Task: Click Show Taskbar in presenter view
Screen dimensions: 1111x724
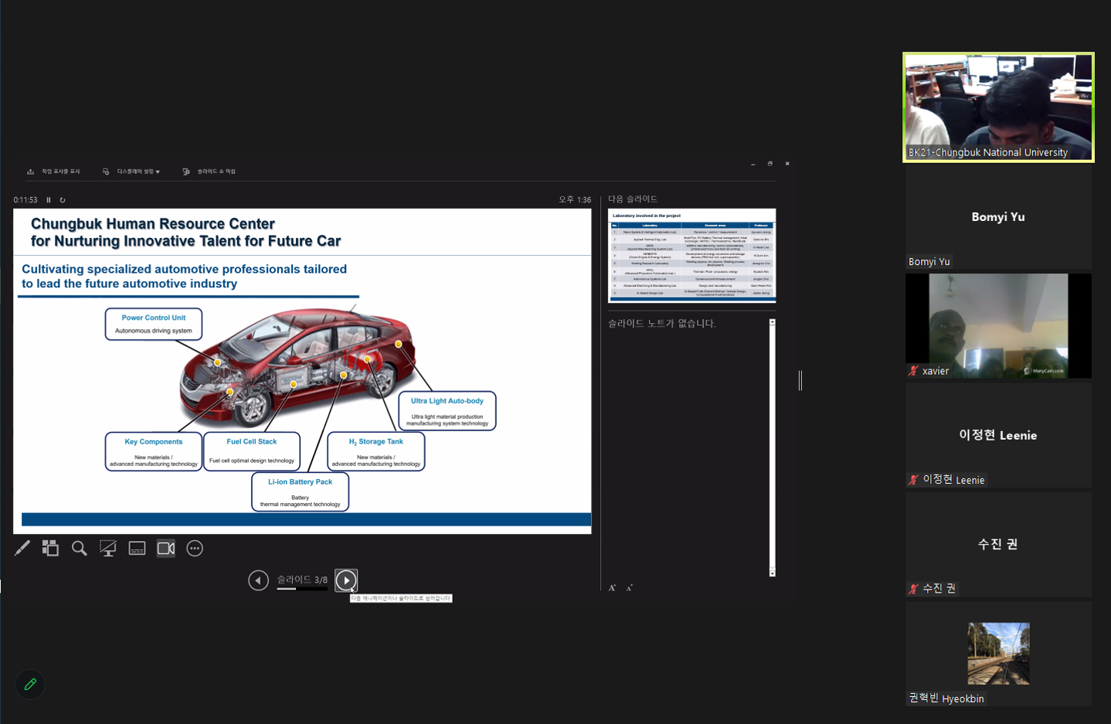Action: pos(54,172)
